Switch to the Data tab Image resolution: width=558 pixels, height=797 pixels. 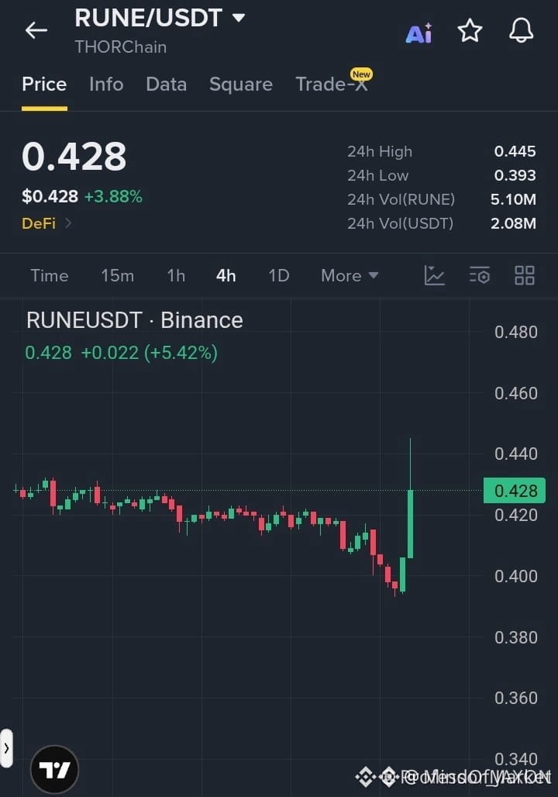(166, 85)
